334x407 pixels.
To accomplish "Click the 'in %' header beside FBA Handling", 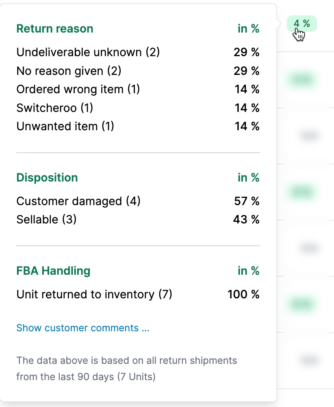I will (249, 271).
